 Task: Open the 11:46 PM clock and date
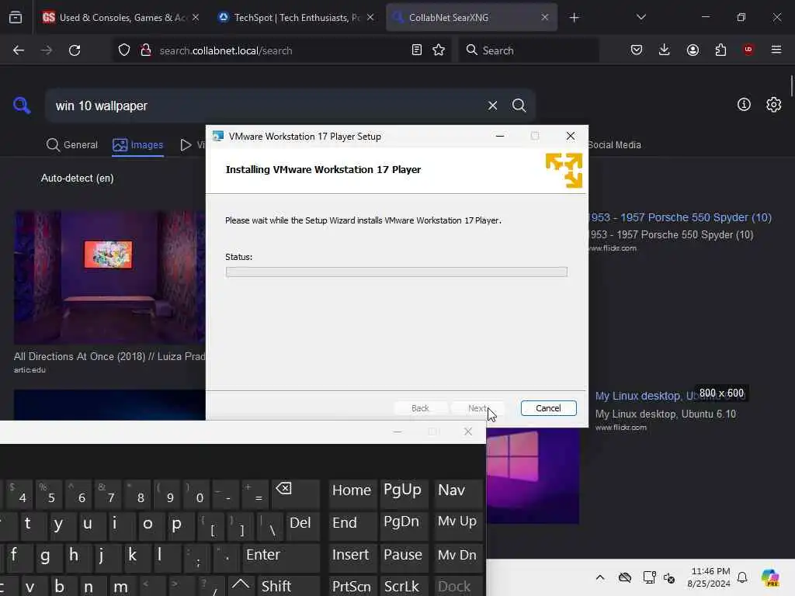(x=710, y=577)
